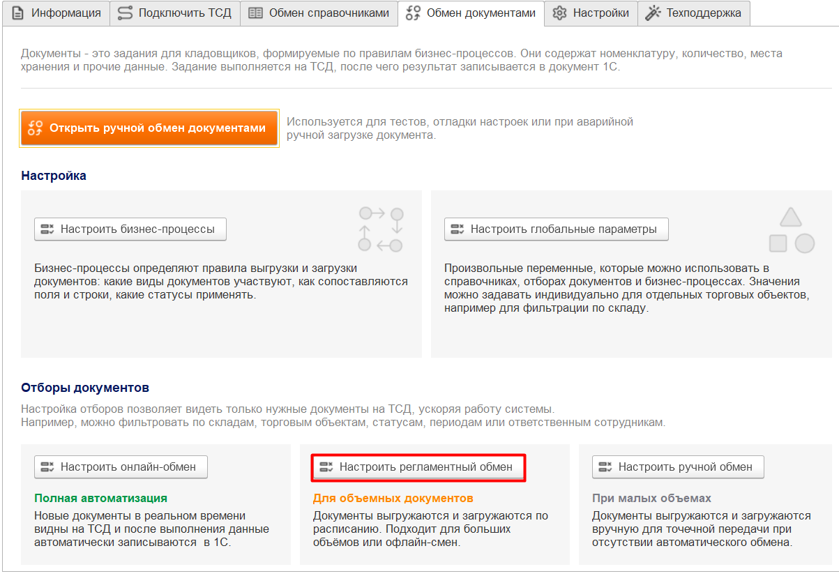Click the settings icon on Настроить ручной обмен
Screen dimensions: 839x576
click(605, 467)
